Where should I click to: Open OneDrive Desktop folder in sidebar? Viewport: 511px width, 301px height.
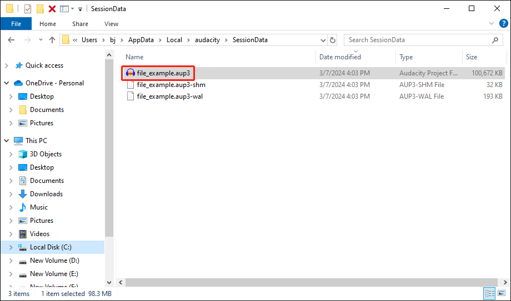(42, 96)
